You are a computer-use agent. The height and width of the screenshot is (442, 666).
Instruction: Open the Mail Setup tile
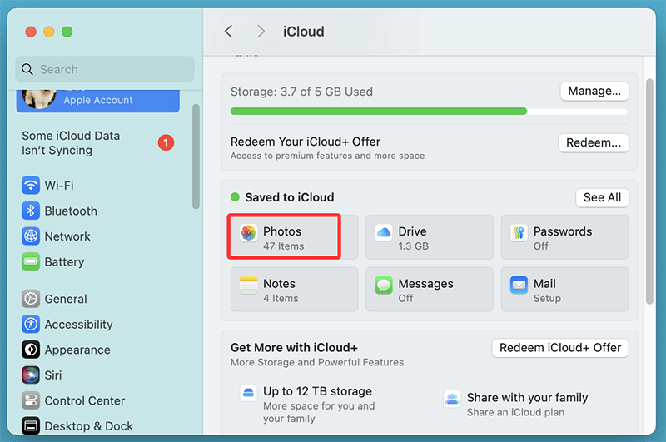click(564, 289)
